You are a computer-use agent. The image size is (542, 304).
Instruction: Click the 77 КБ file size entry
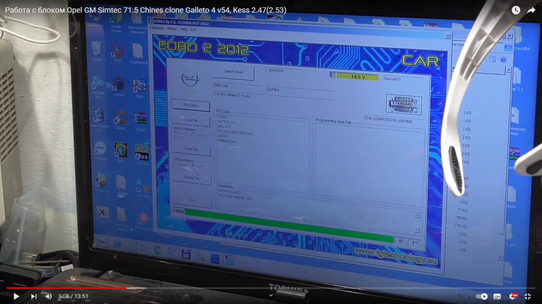(462, 210)
